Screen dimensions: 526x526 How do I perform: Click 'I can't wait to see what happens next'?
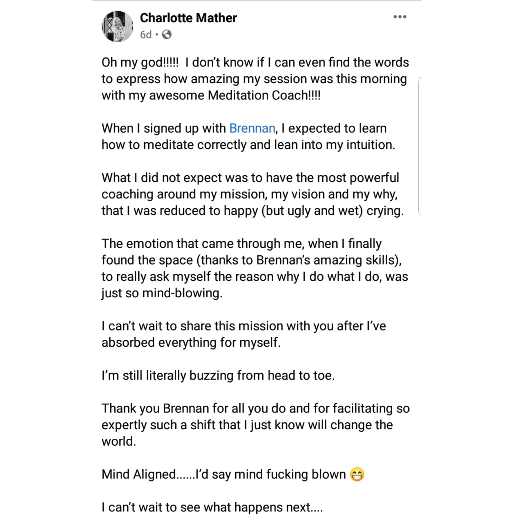(x=212, y=507)
